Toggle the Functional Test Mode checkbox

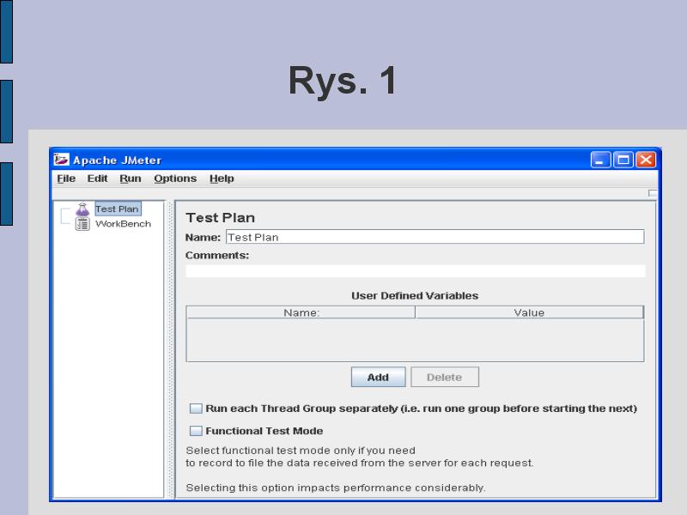point(196,431)
